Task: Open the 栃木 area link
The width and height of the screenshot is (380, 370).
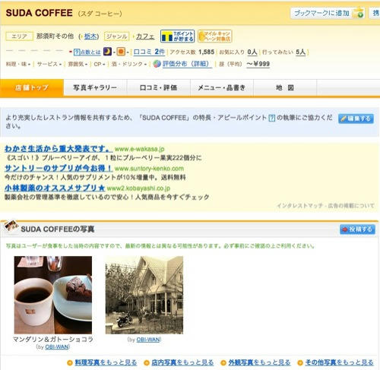Action: coord(90,36)
